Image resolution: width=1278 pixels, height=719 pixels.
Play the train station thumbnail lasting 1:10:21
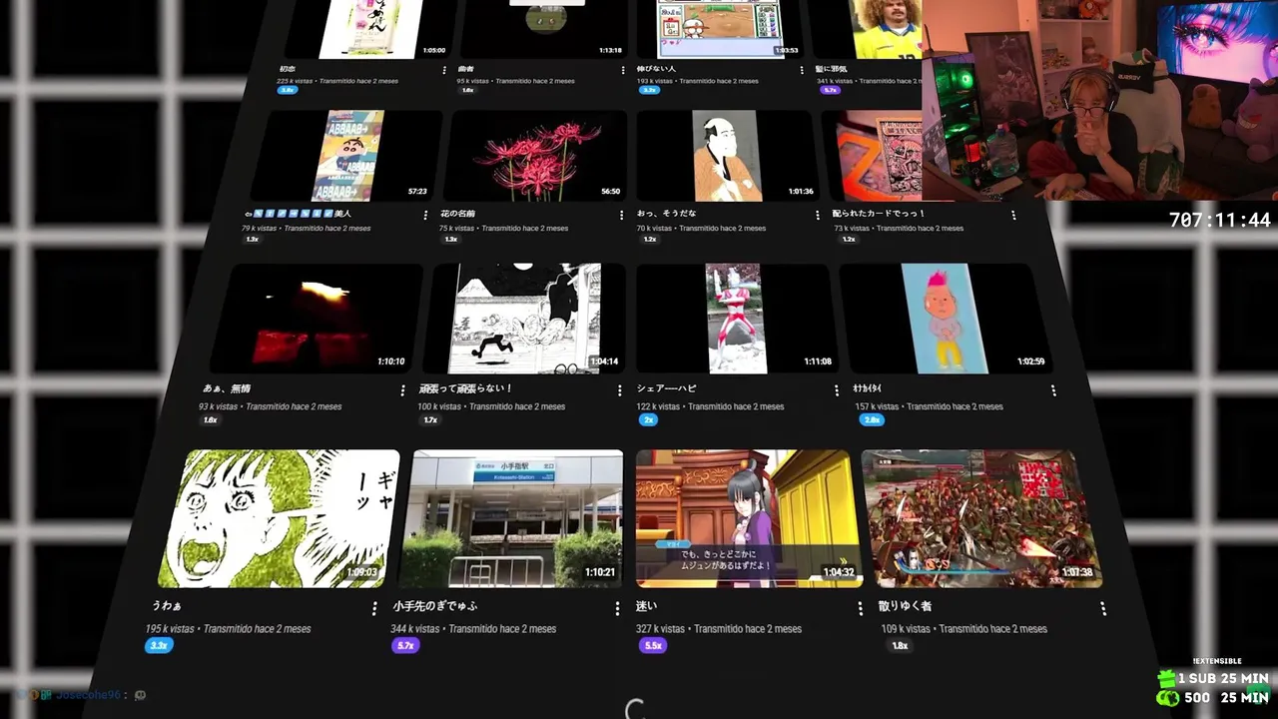(510, 518)
